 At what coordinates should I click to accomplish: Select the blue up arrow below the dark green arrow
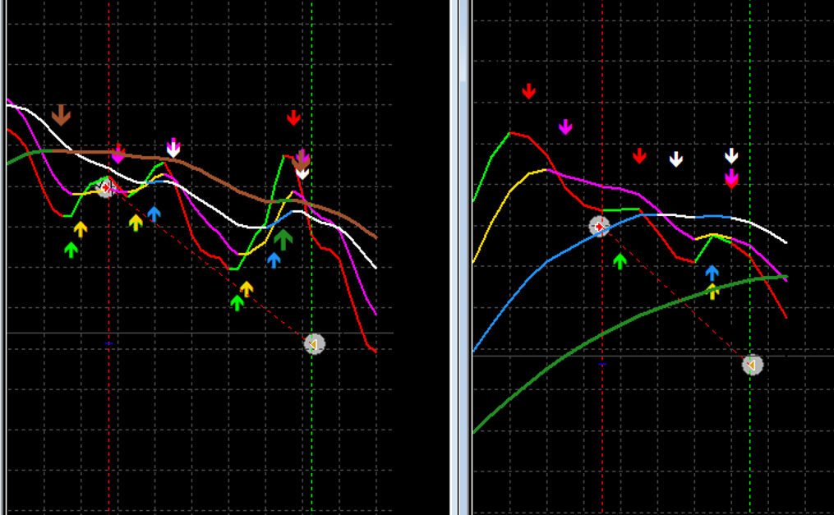(274, 260)
